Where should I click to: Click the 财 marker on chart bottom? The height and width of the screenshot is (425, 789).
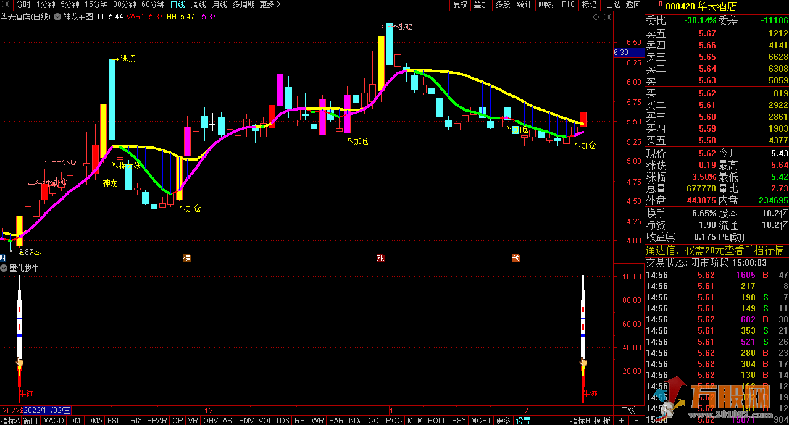2,258
